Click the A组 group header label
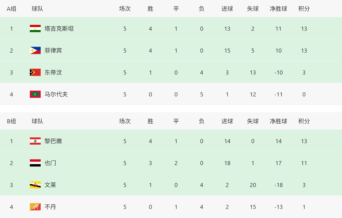This screenshot has height=218, width=342. point(12,9)
